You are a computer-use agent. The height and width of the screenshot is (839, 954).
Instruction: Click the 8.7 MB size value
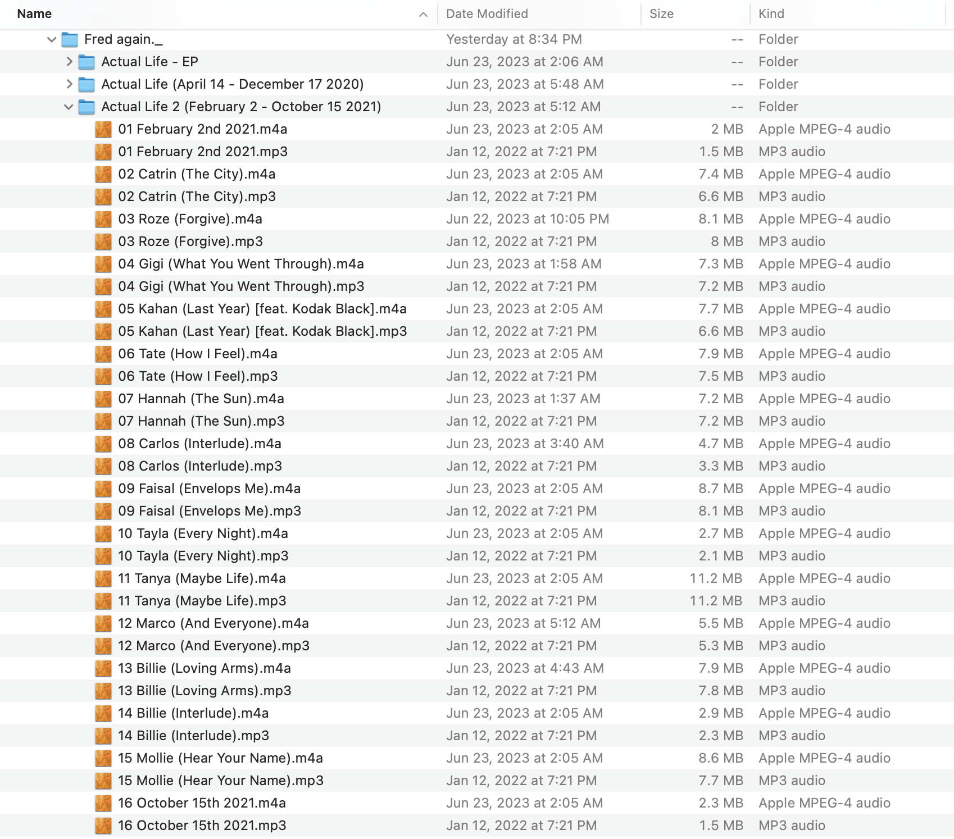pyautogui.click(x=721, y=489)
